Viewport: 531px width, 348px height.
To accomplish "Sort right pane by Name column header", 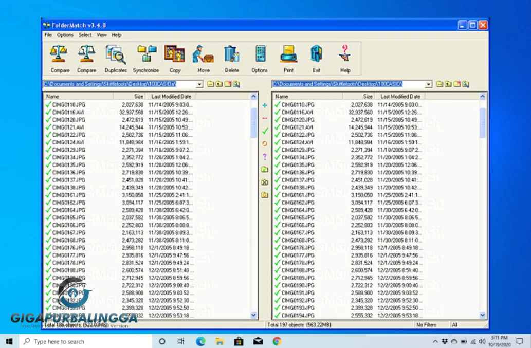I will coord(308,96).
